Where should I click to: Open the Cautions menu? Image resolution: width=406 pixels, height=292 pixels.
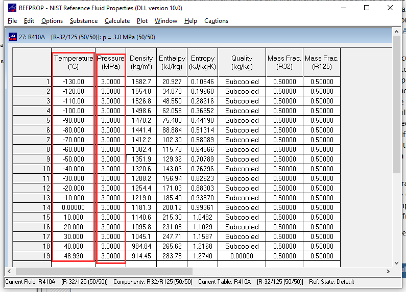point(216,21)
